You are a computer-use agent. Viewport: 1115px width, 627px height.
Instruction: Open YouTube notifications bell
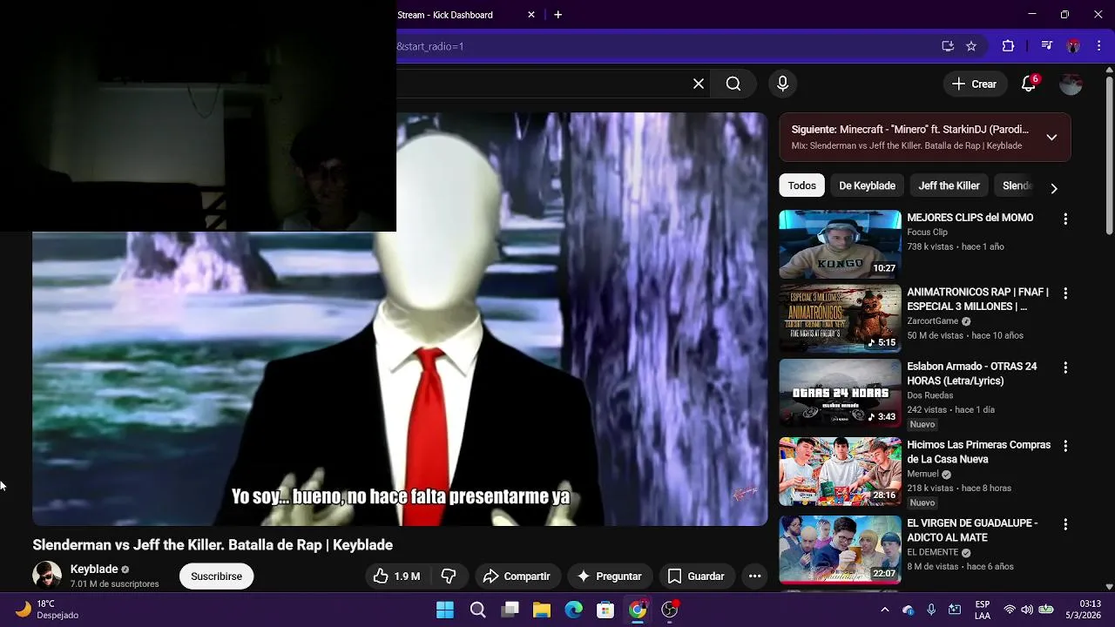(1029, 84)
